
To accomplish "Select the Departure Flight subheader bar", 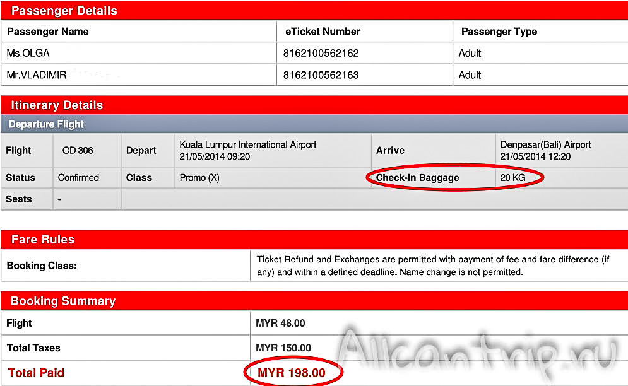I will (x=47, y=124).
